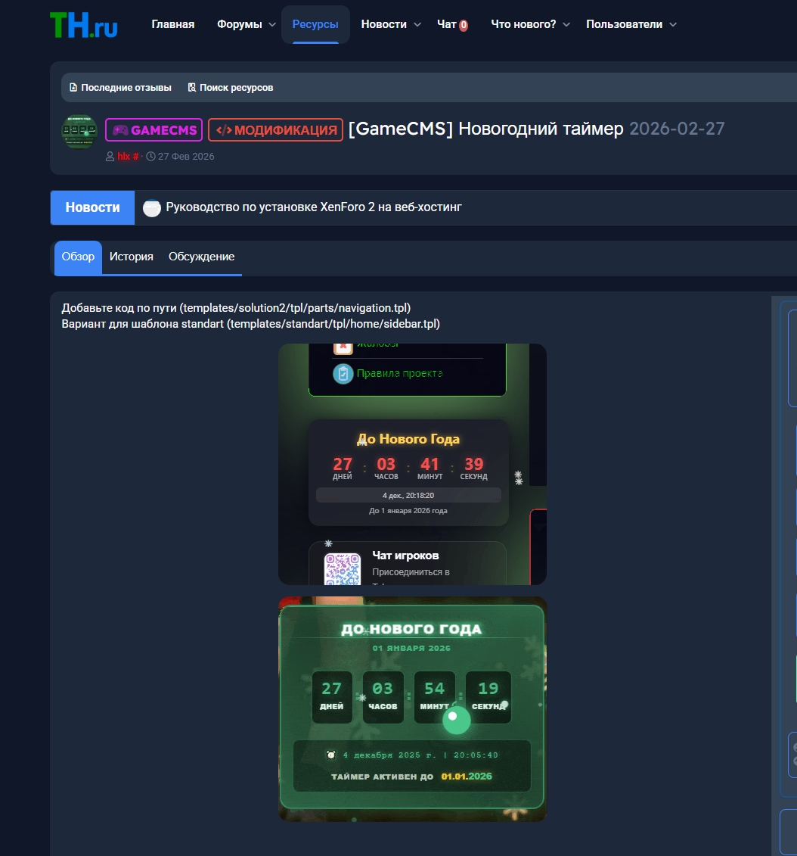The width and height of the screenshot is (797, 856).
Task: Open the Что нового? dropdown chevron
Action: point(566,25)
